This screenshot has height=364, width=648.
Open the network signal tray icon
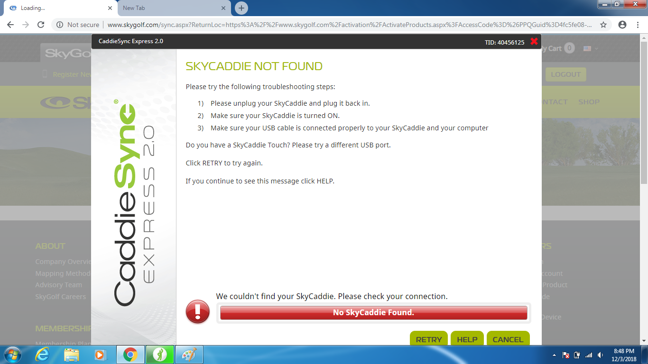click(589, 355)
